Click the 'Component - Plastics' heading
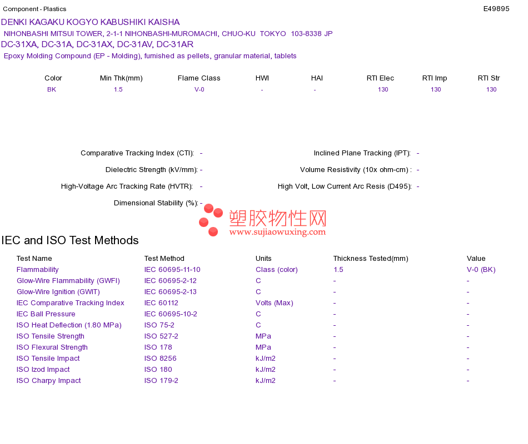This screenshot has height=444, width=528. (x=34, y=9)
